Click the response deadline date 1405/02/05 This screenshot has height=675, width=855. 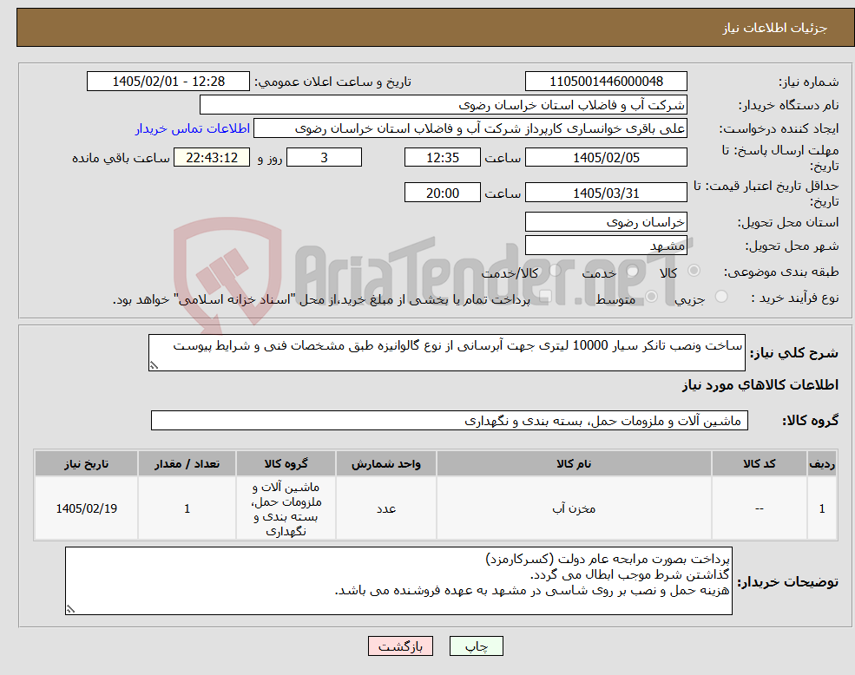[606, 158]
